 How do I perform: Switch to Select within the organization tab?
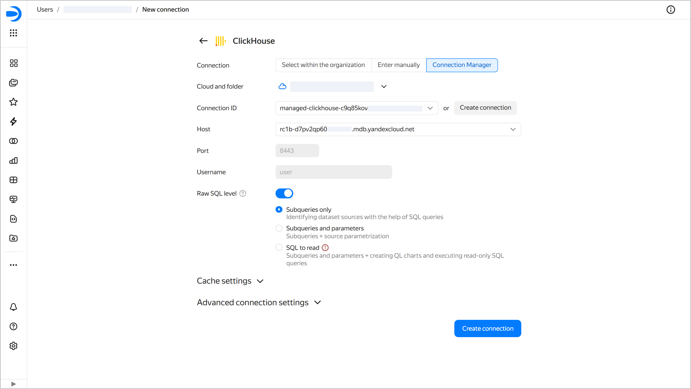click(323, 65)
